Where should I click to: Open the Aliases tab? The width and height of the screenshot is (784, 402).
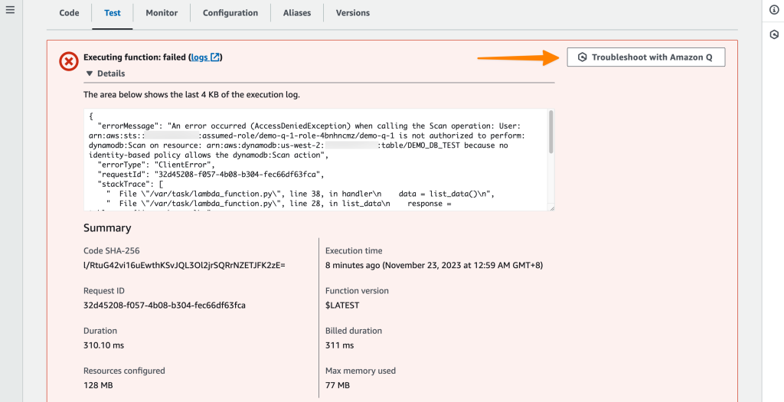pos(297,13)
